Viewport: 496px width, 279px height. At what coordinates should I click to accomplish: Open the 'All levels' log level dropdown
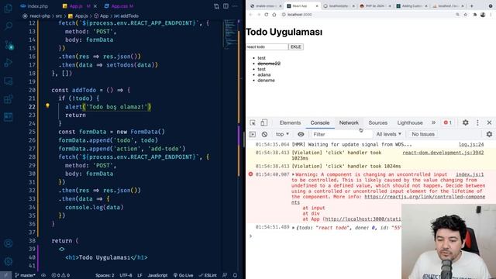[389, 134]
